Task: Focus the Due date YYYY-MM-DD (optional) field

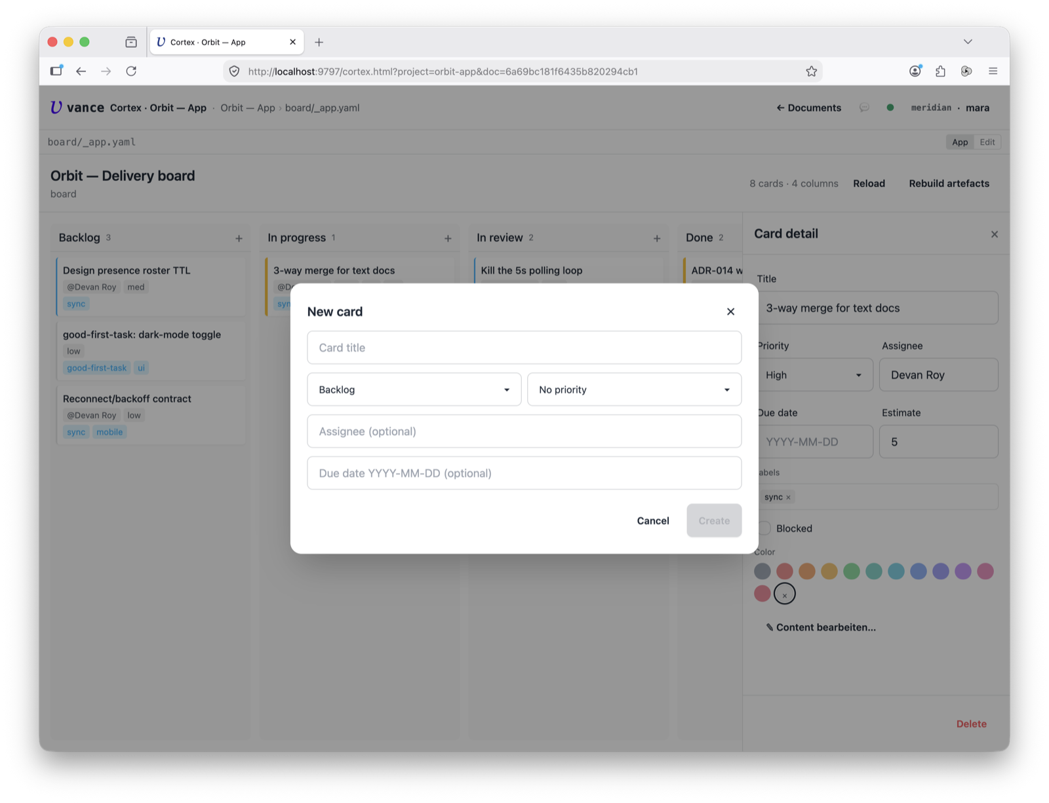Action: [x=524, y=473]
